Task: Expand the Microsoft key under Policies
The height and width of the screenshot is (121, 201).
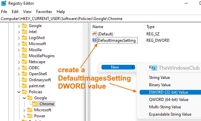Action: (x=24, y=110)
